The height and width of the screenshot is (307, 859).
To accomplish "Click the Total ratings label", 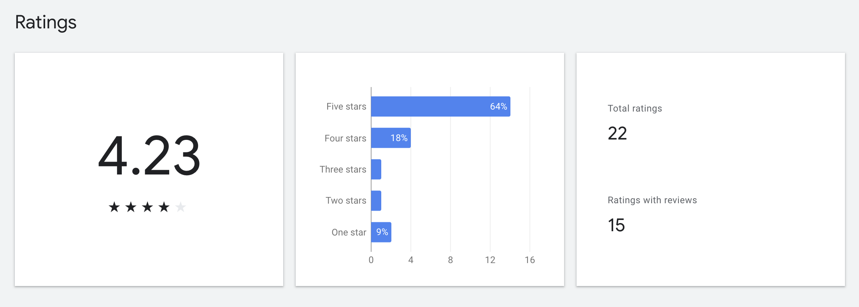I will (x=635, y=108).
